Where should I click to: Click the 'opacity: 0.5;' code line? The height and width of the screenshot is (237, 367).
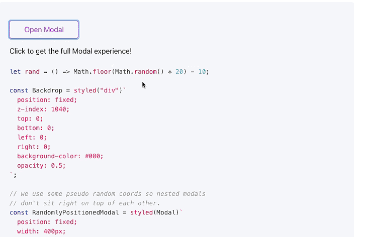41,166
